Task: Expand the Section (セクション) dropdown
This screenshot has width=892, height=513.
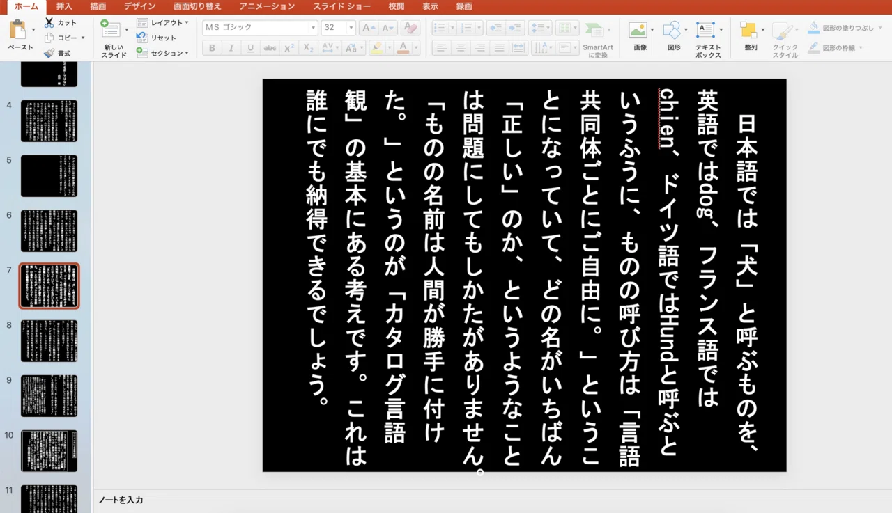Action: pyautogui.click(x=187, y=53)
